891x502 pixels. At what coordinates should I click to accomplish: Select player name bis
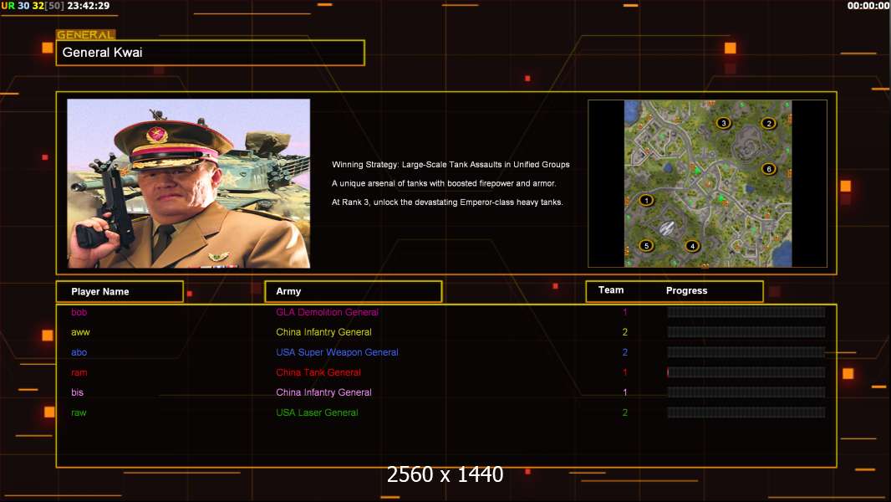click(77, 392)
